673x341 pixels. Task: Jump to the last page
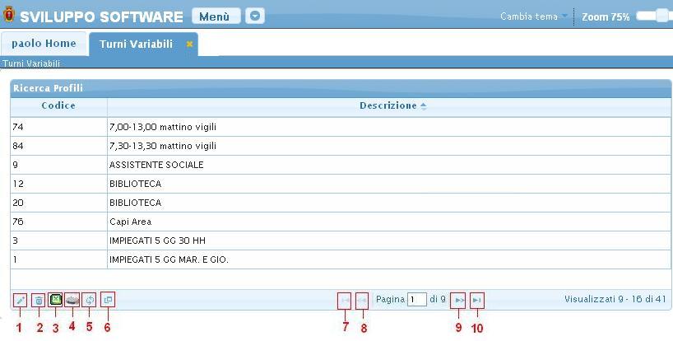click(x=476, y=301)
